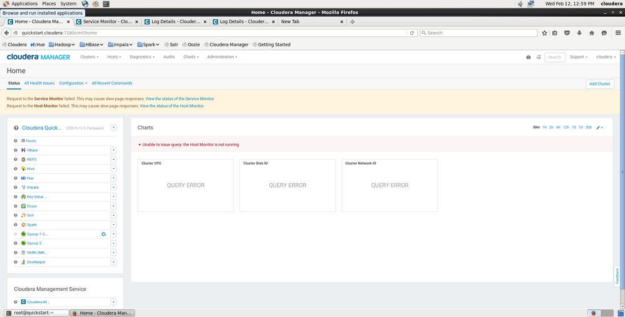
Task: Click the Sqoop 1 configuration gear icon
Action: (x=103, y=234)
